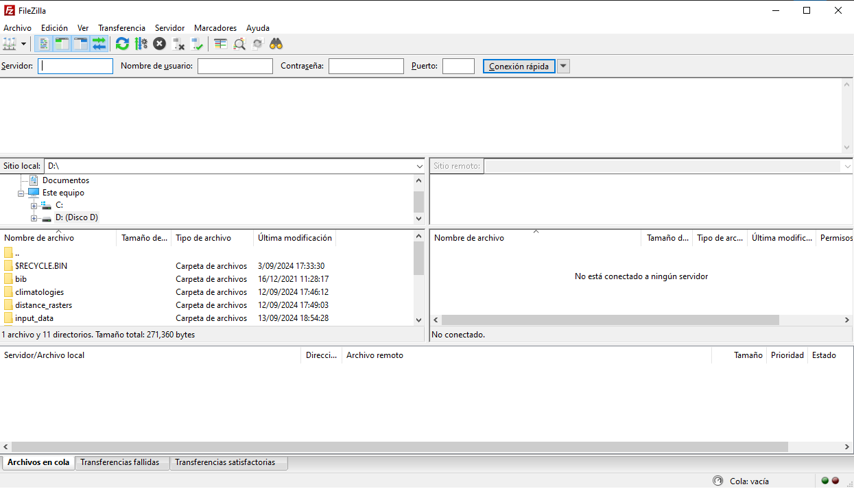This screenshot has width=854, height=489.
Task: Click the refresh file lists icon
Action: (x=122, y=44)
